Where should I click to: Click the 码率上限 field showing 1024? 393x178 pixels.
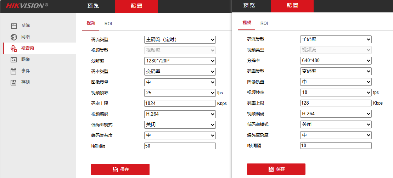180,103
